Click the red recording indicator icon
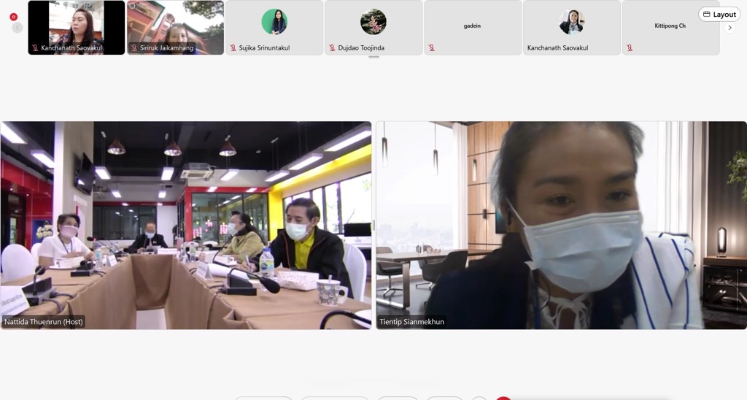Image resolution: width=747 pixels, height=400 pixels. tap(13, 16)
